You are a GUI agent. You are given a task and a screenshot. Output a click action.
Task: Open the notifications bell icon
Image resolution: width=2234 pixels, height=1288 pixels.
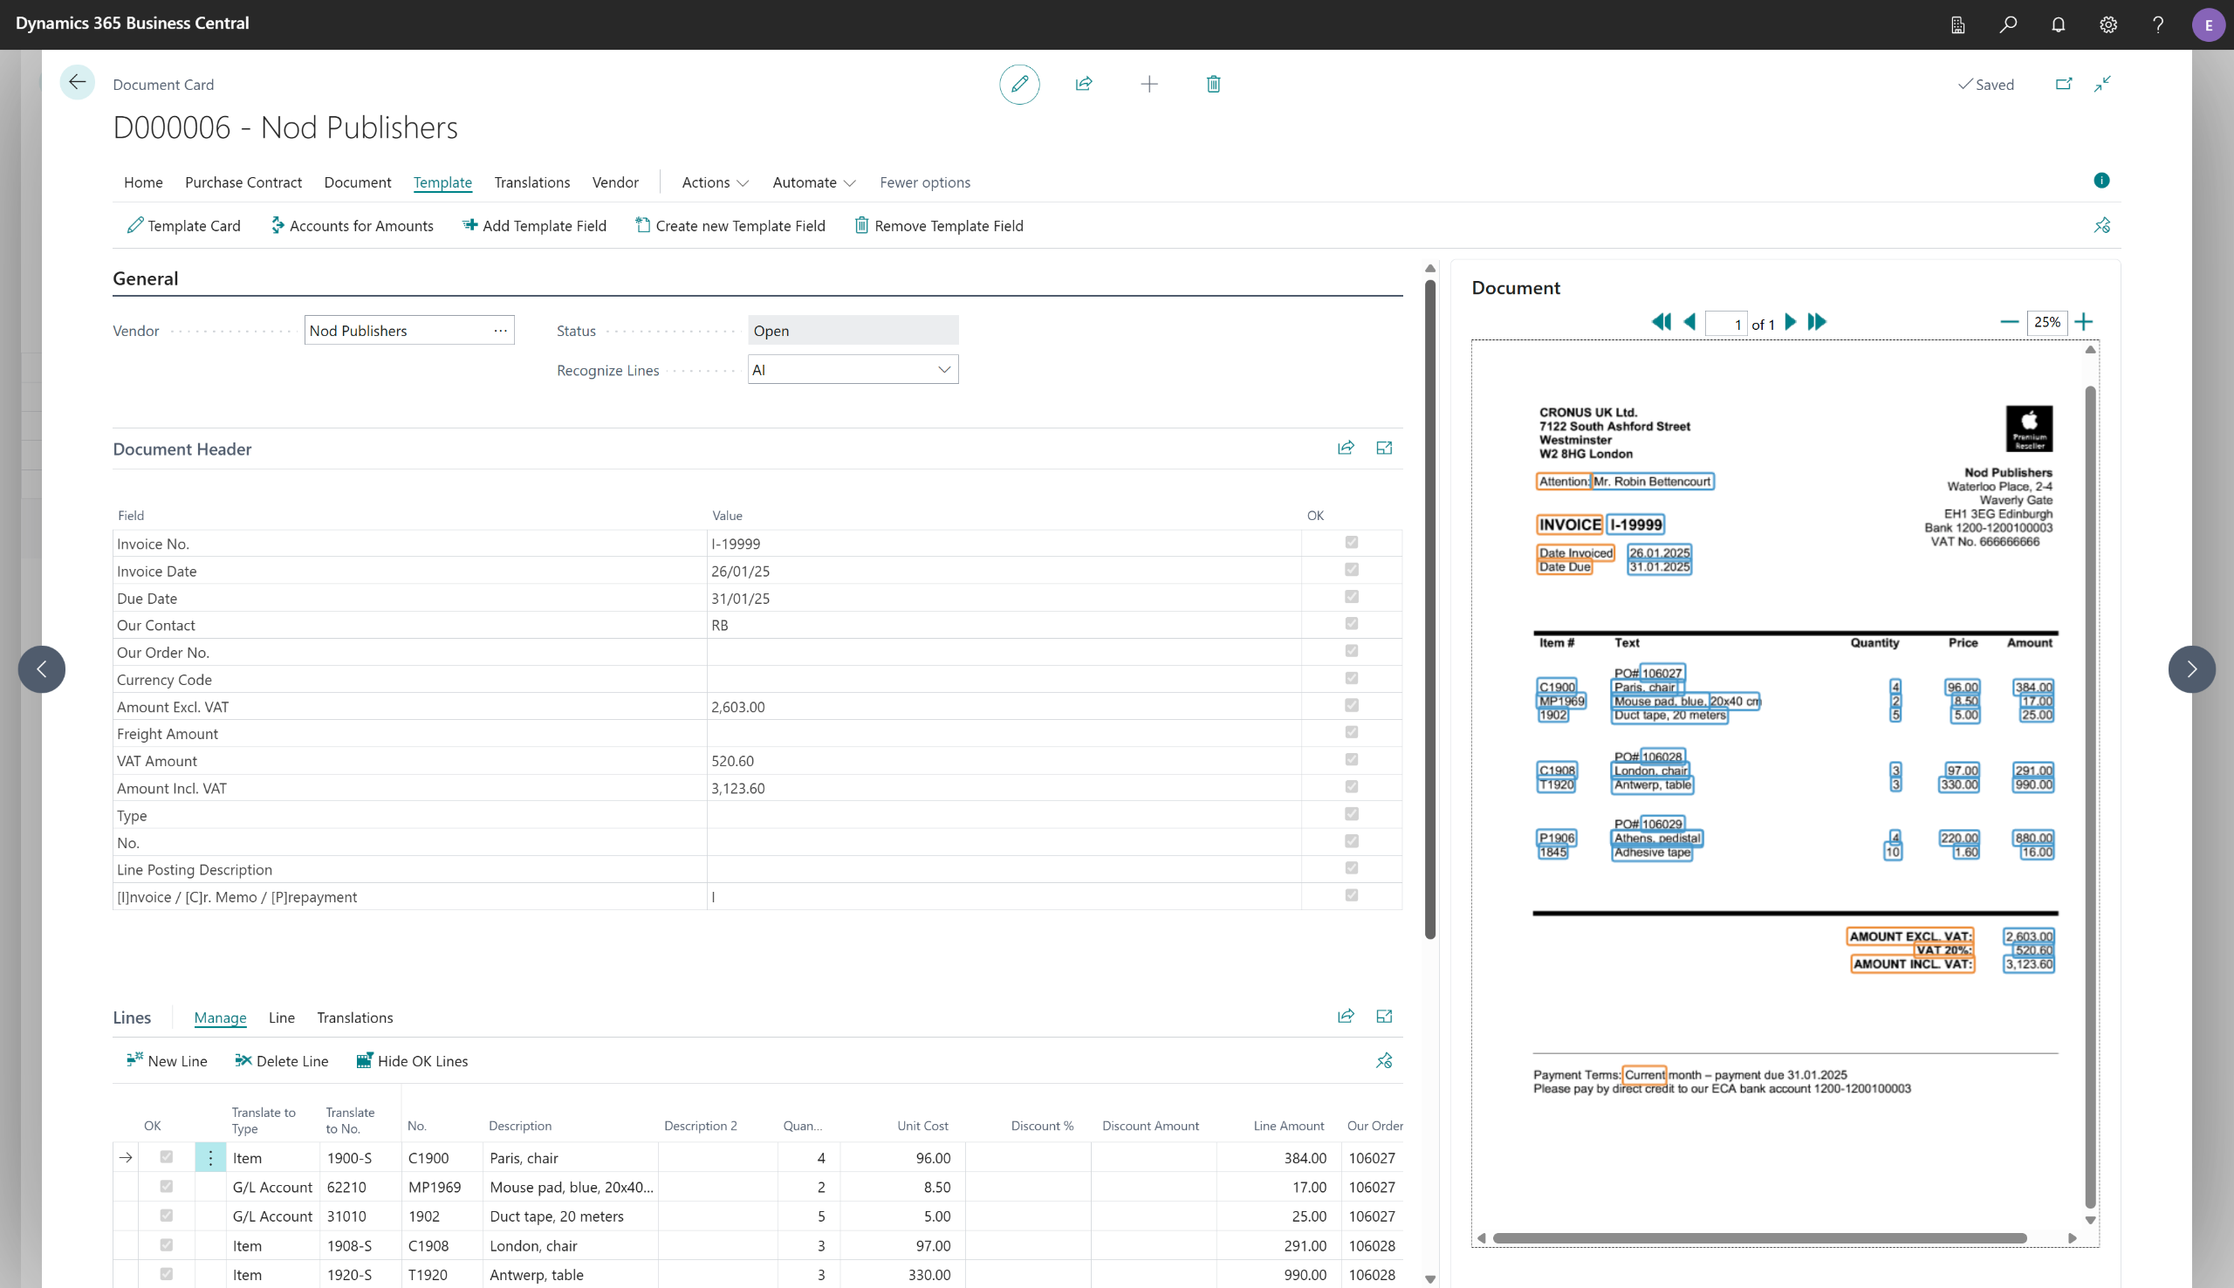coord(2058,24)
